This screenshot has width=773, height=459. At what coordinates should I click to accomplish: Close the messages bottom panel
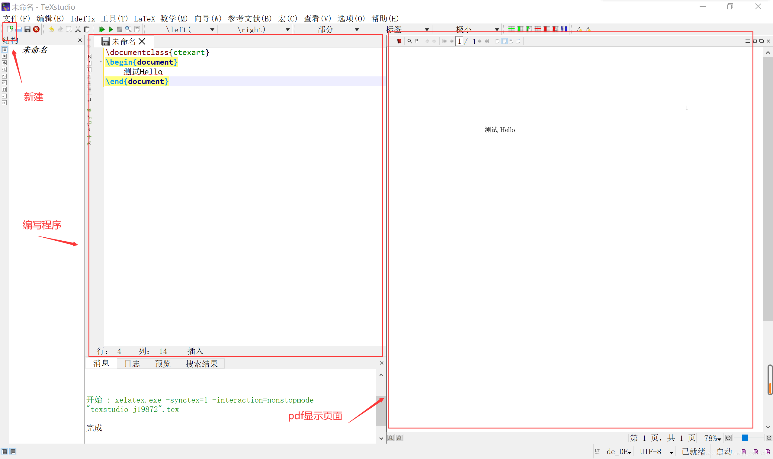point(382,363)
